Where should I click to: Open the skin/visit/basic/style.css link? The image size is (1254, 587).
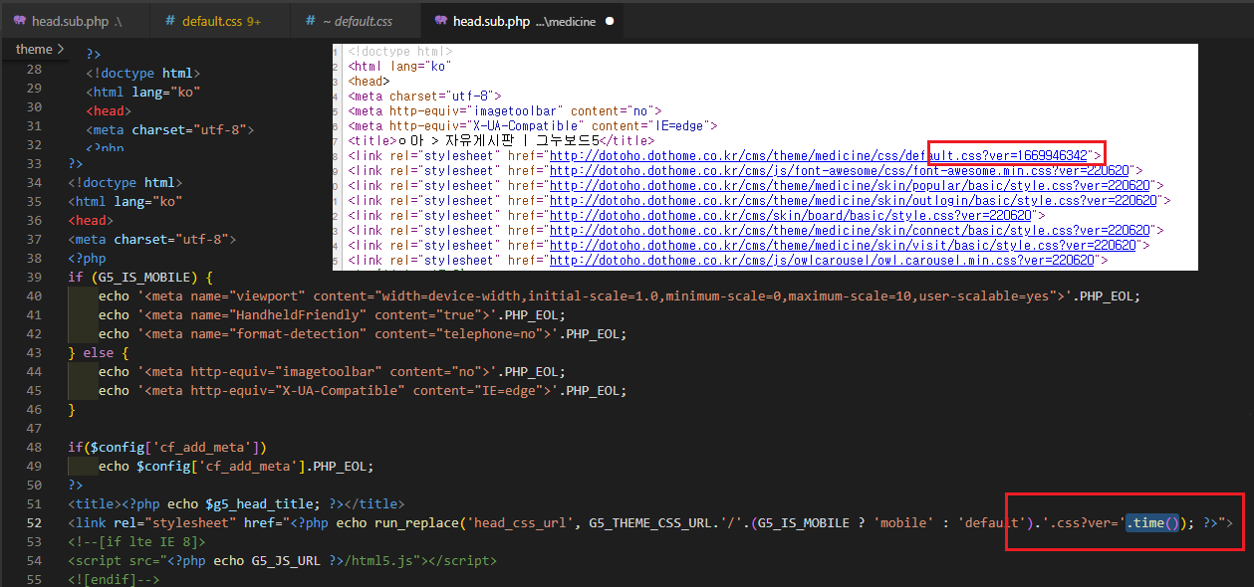coord(844,245)
